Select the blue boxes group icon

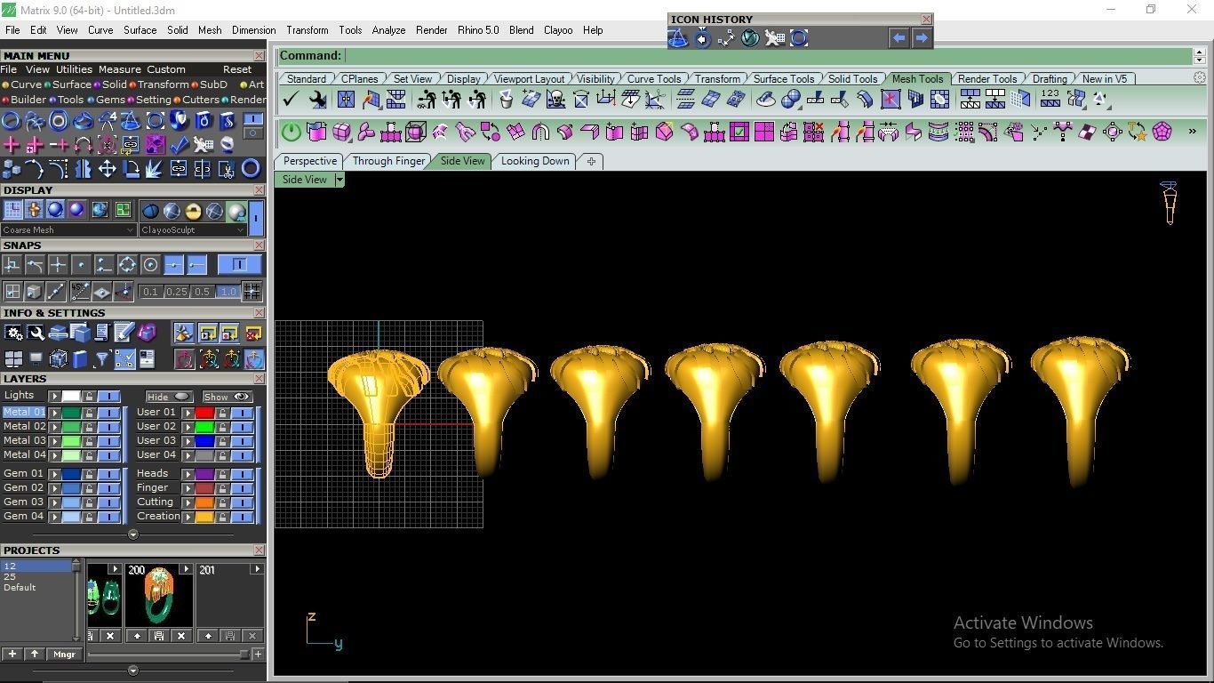pyautogui.click(x=12, y=168)
